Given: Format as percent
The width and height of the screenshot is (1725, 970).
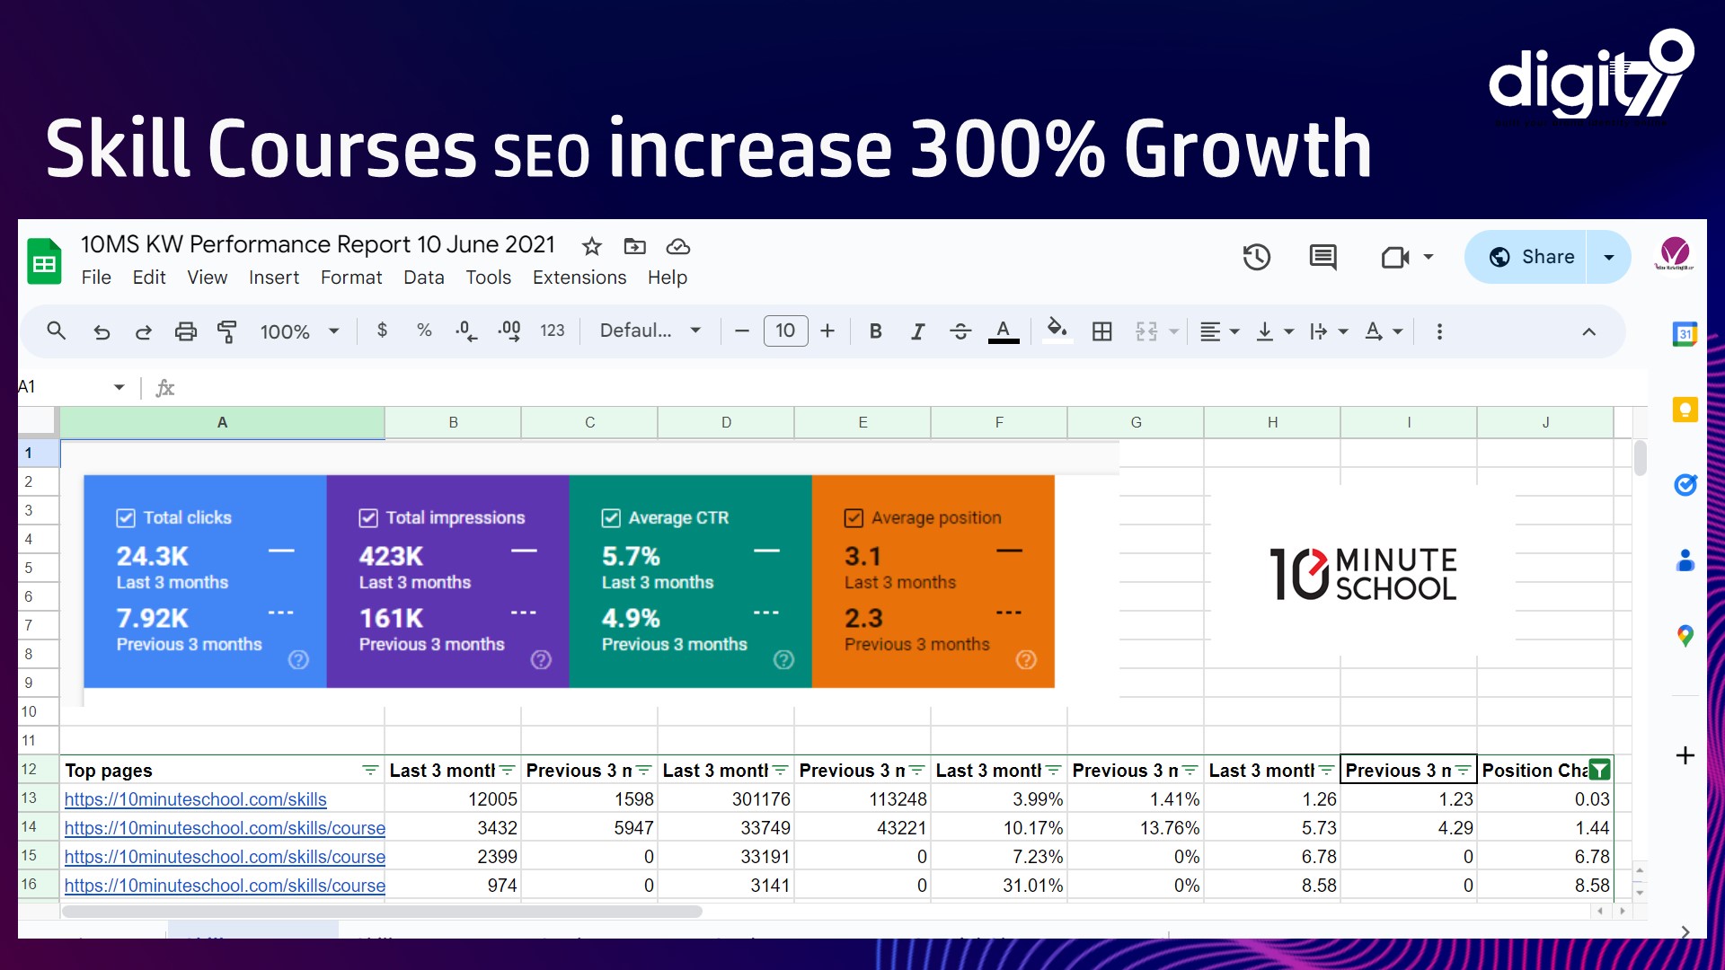Looking at the screenshot, I should [x=424, y=331].
